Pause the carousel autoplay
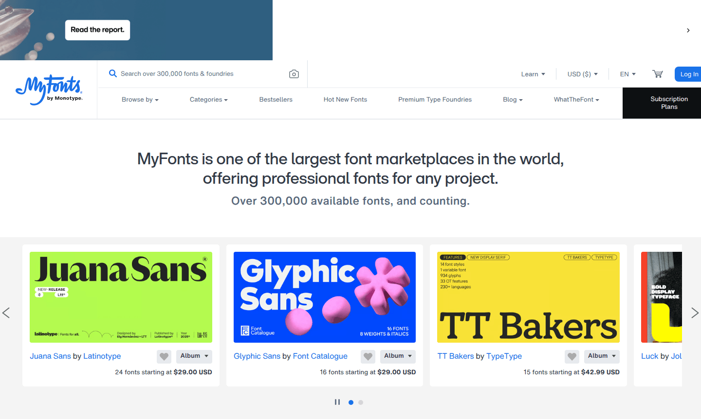 point(337,402)
